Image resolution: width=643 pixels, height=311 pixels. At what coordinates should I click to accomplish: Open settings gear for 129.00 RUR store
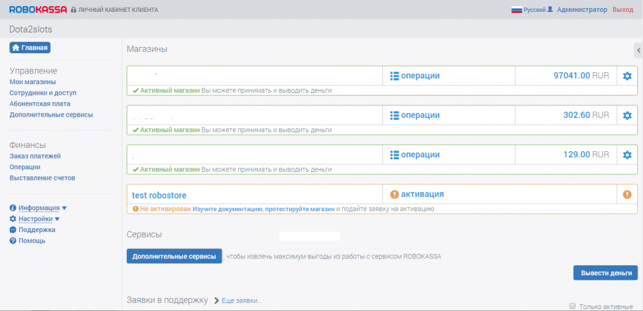pos(627,155)
